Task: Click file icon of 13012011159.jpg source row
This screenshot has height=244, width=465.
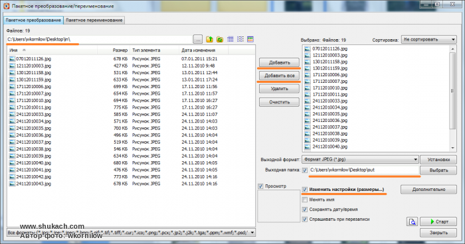Action: [x=12, y=80]
